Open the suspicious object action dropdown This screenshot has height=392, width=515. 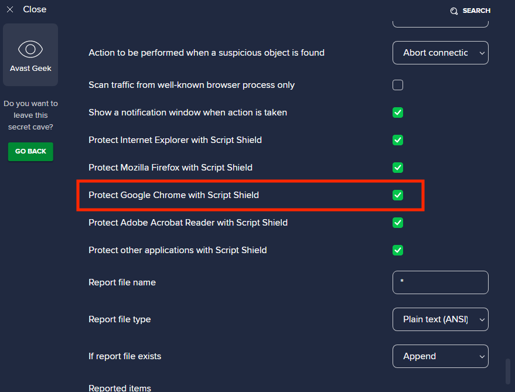point(440,53)
